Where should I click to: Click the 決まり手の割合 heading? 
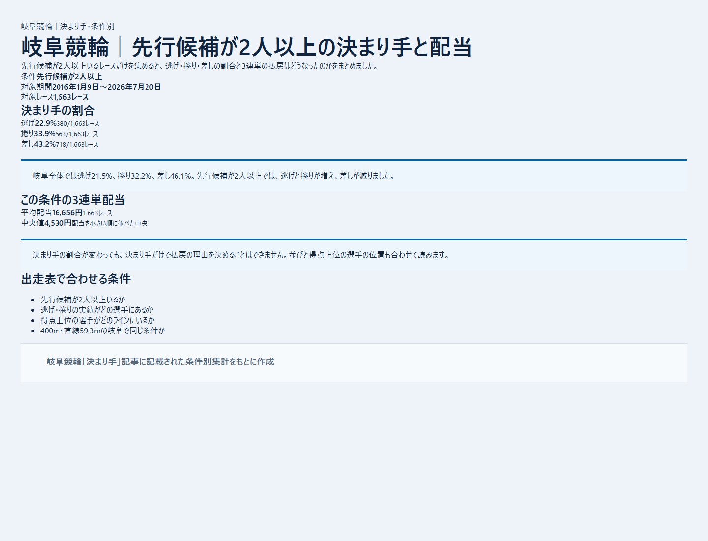pyautogui.click(x=58, y=110)
